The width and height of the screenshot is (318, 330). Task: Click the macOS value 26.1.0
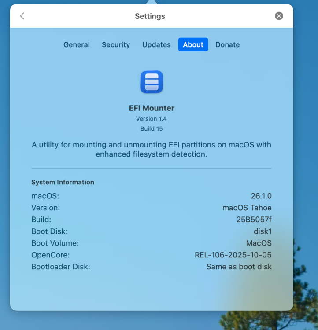click(x=261, y=196)
